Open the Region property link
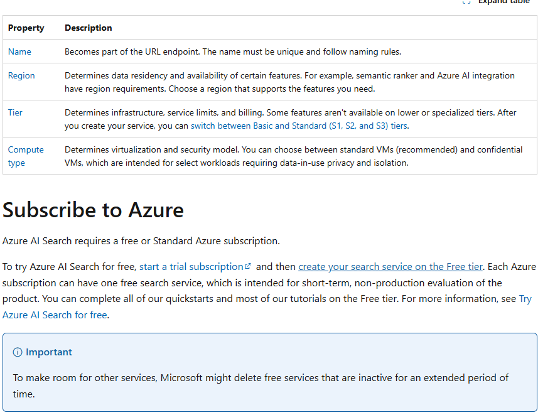 coord(21,75)
